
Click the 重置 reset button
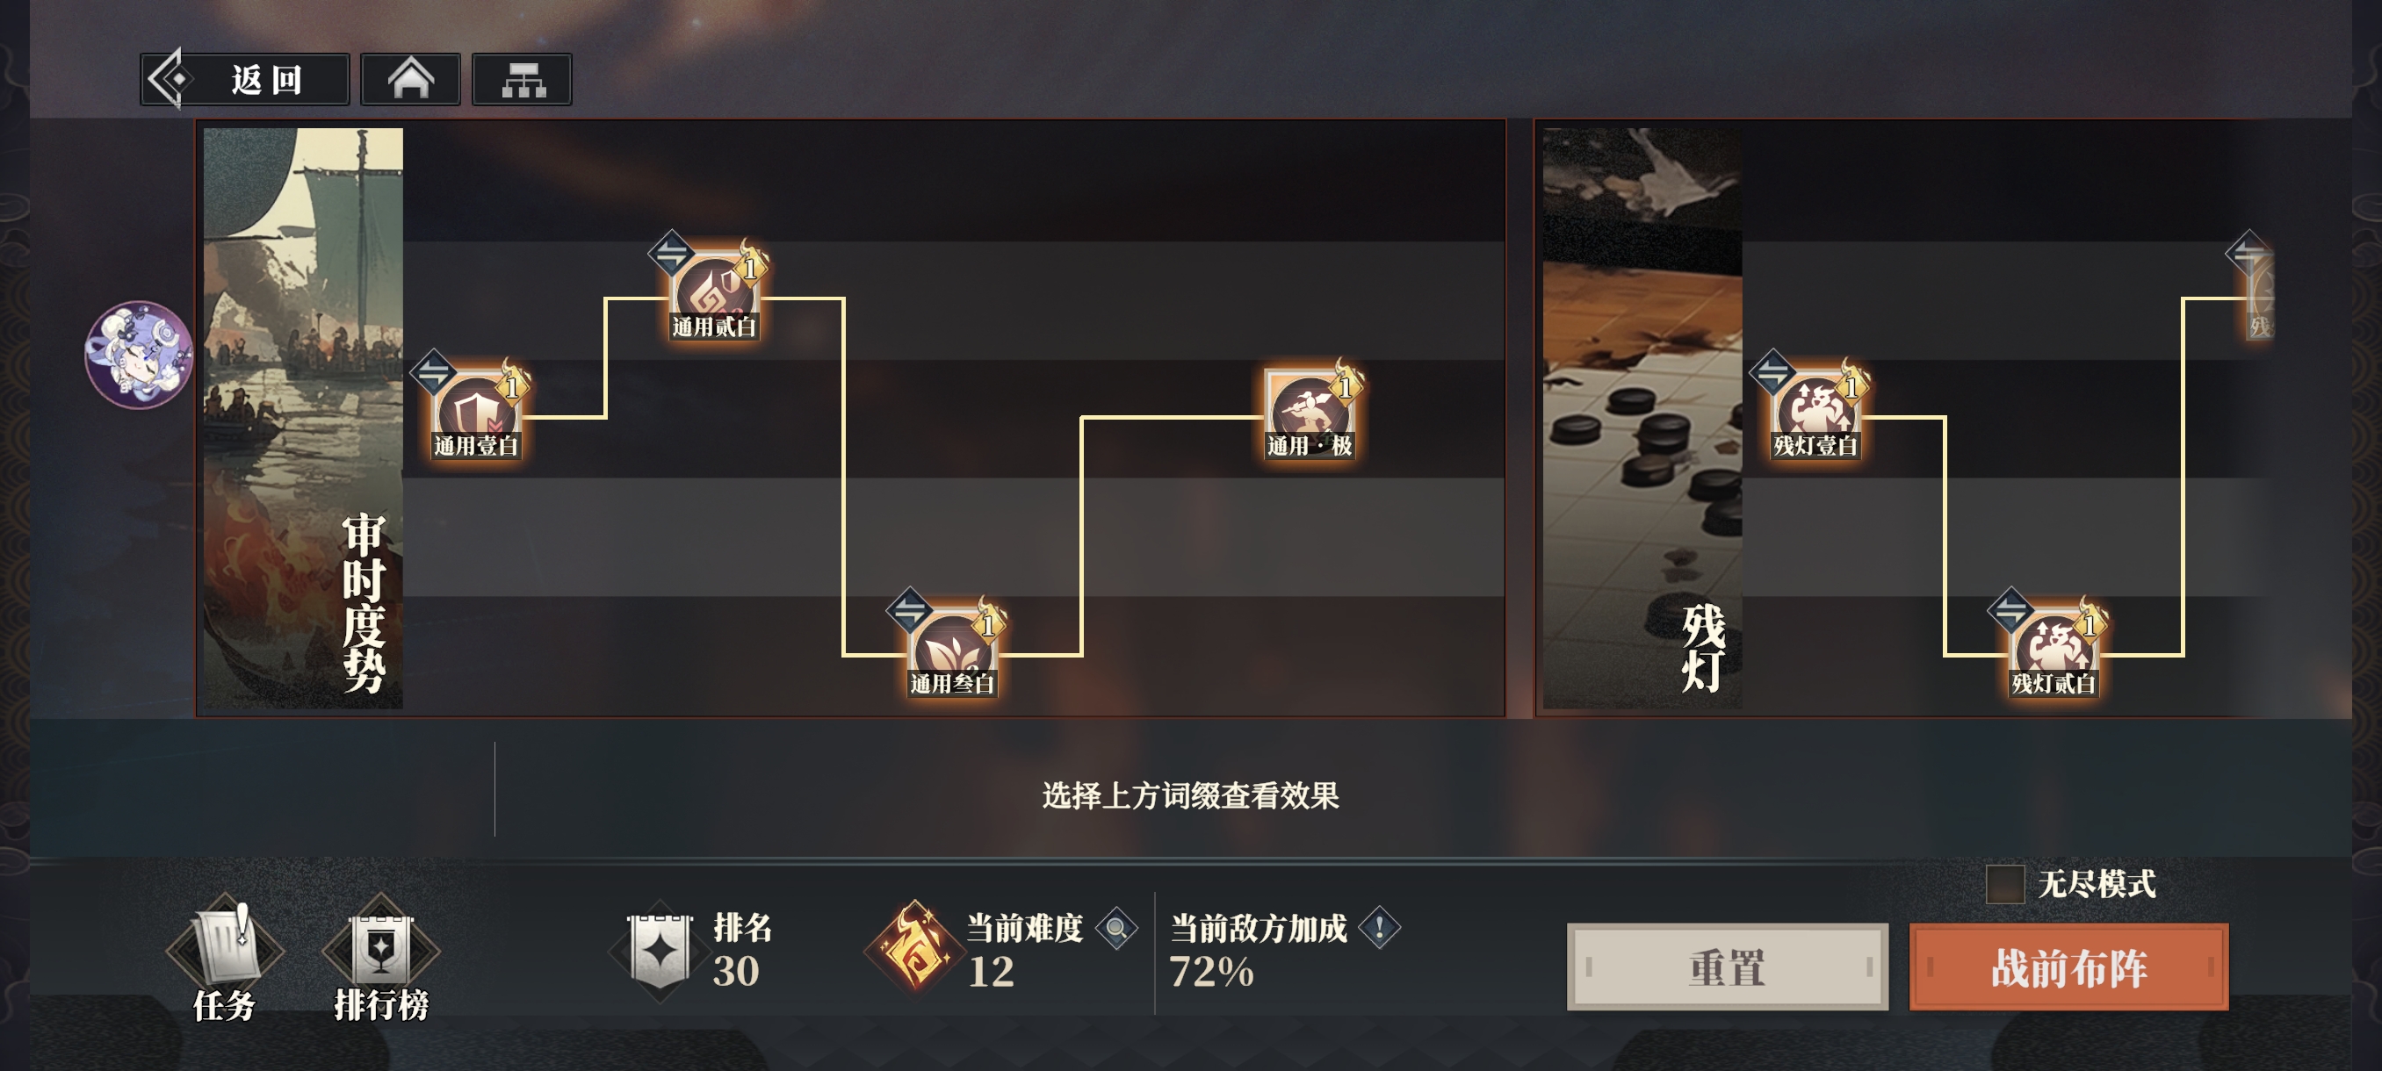[x=1728, y=967]
